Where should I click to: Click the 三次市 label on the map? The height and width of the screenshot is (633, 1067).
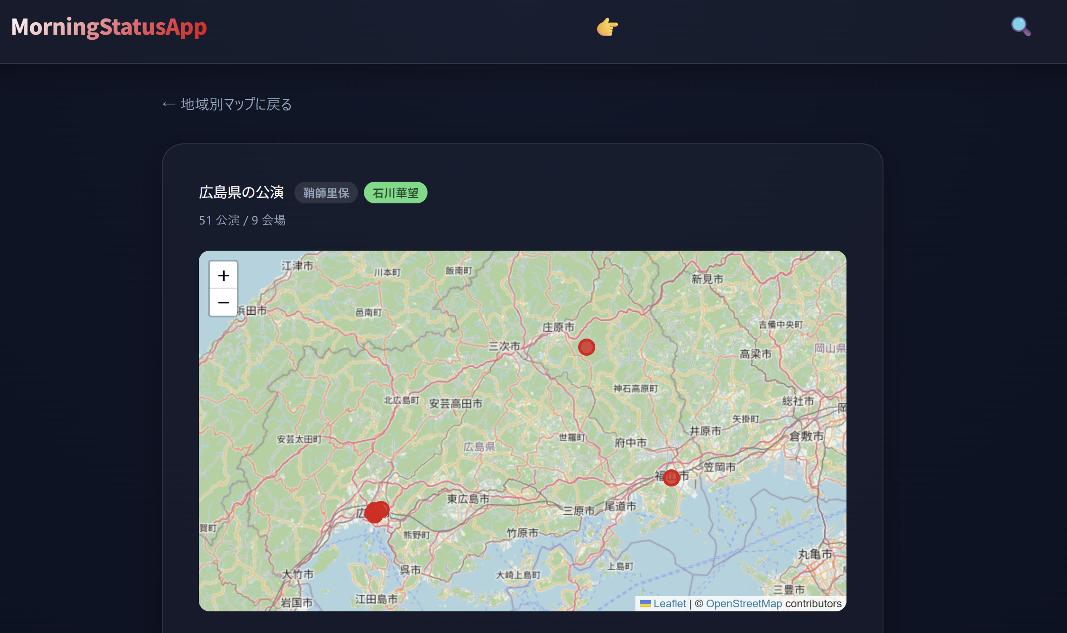(x=504, y=346)
